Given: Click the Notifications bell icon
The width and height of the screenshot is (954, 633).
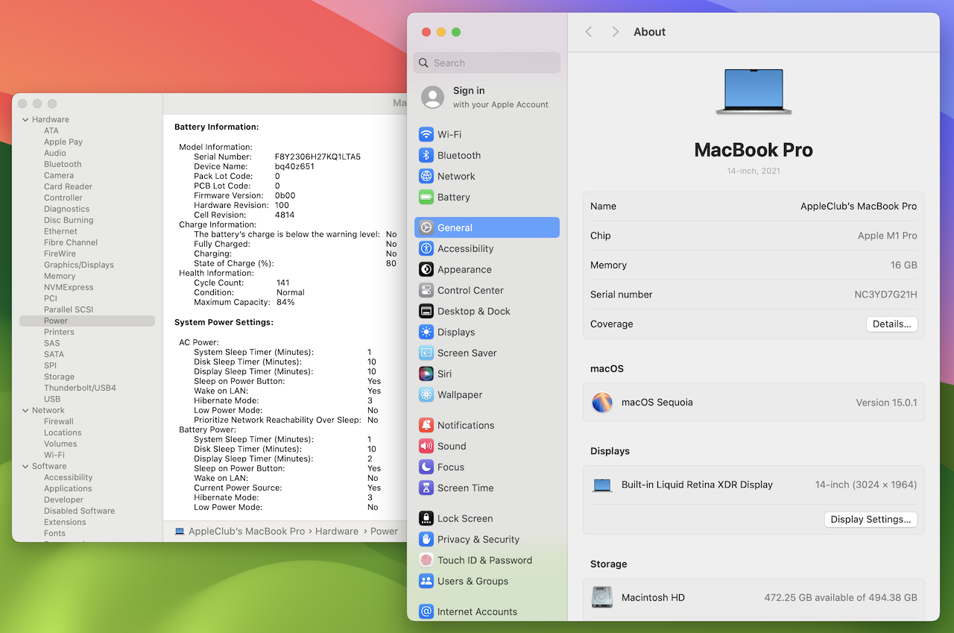Looking at the screenshot, I should [x=426, y=425].
